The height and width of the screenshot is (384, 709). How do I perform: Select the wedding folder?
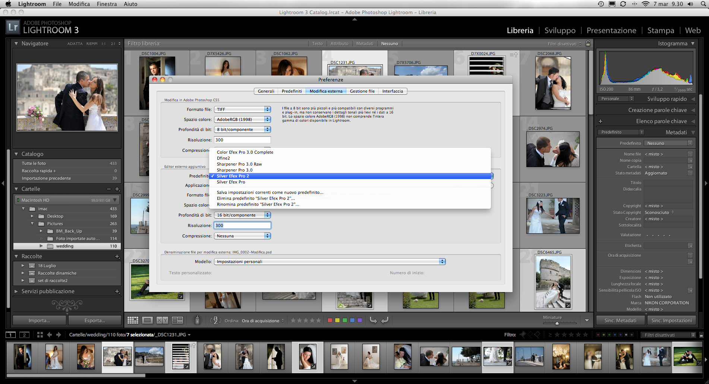click(67, 246)
